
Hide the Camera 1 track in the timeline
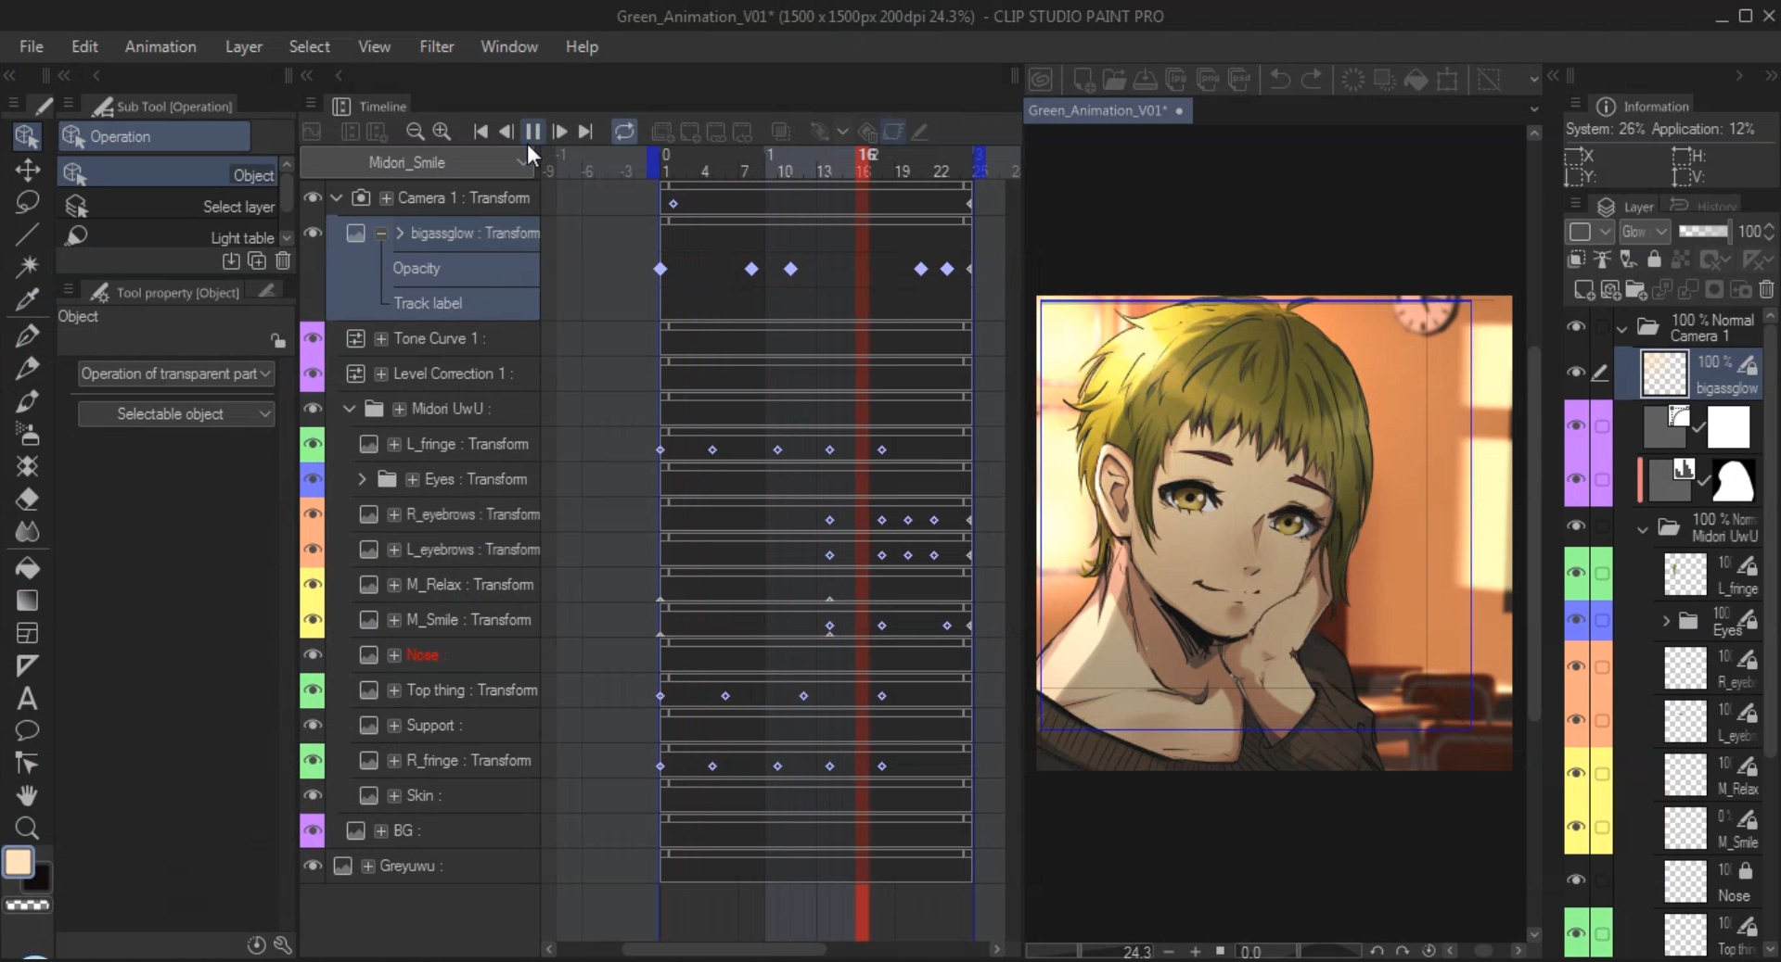click(x=314, y=197)
